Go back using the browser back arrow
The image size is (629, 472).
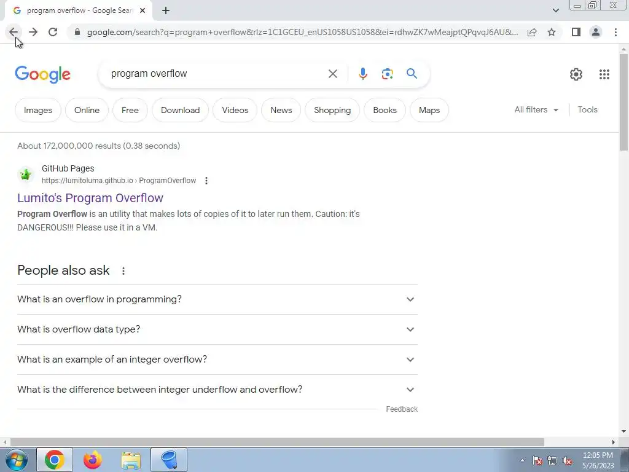coord(14,32)
